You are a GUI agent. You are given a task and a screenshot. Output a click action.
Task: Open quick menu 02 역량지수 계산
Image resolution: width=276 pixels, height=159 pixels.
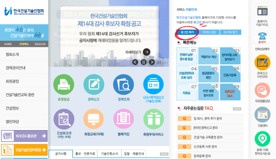pyautogui.click(x=209, y=56)
